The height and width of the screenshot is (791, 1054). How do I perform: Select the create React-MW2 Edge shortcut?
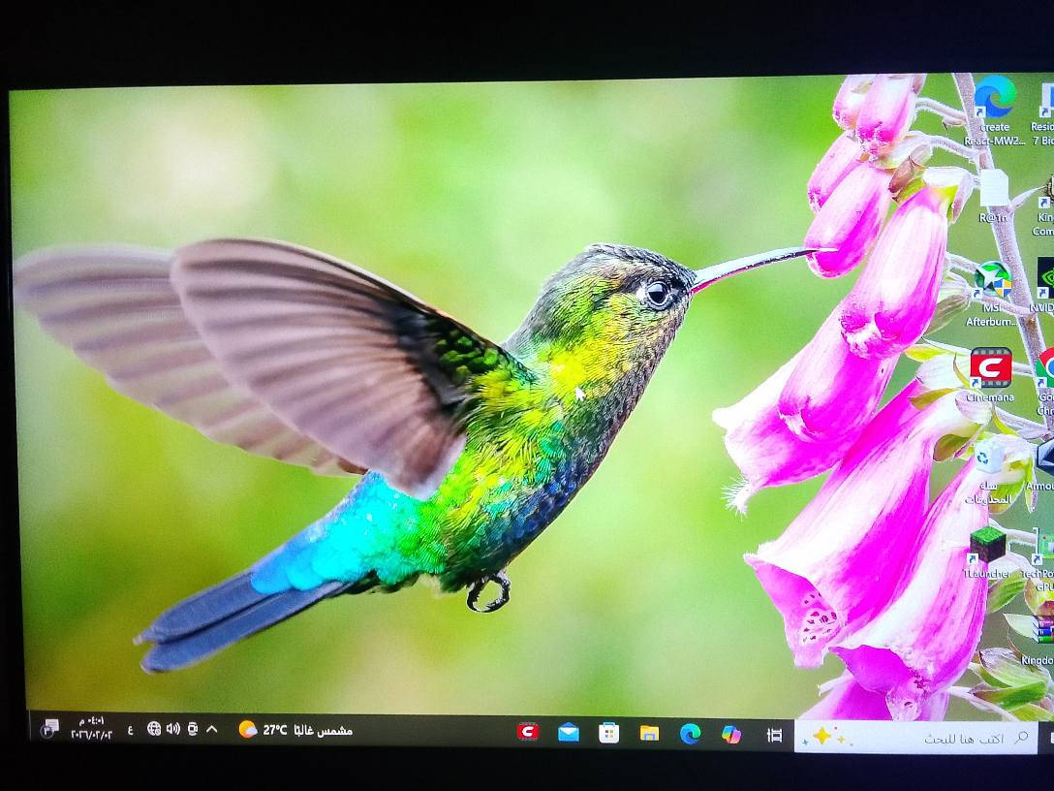pyautogui.click(x=995, y=98)
